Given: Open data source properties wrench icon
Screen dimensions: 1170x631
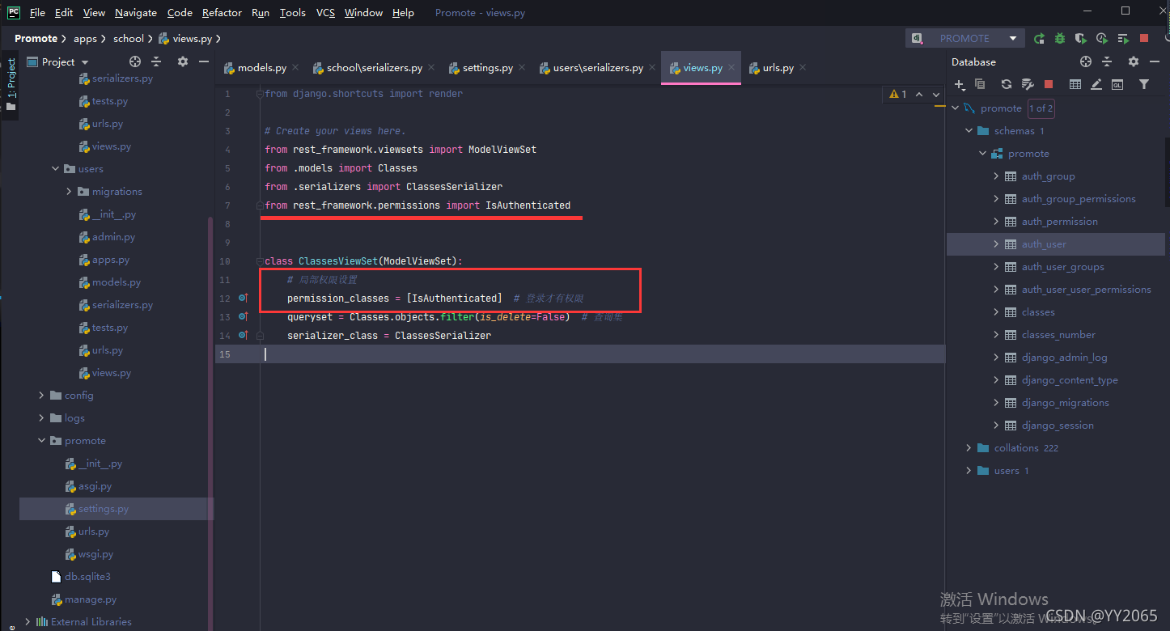Looking at the screenshot, I should [1028, 84].
